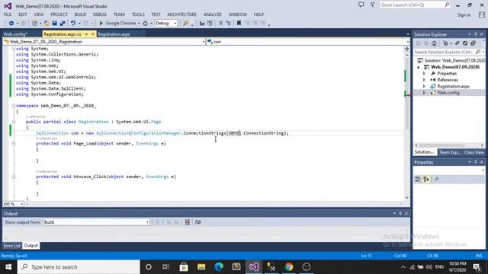Click the Navigate Backward toolbar icon
488x274 pixels.
(x=11, y=24)
